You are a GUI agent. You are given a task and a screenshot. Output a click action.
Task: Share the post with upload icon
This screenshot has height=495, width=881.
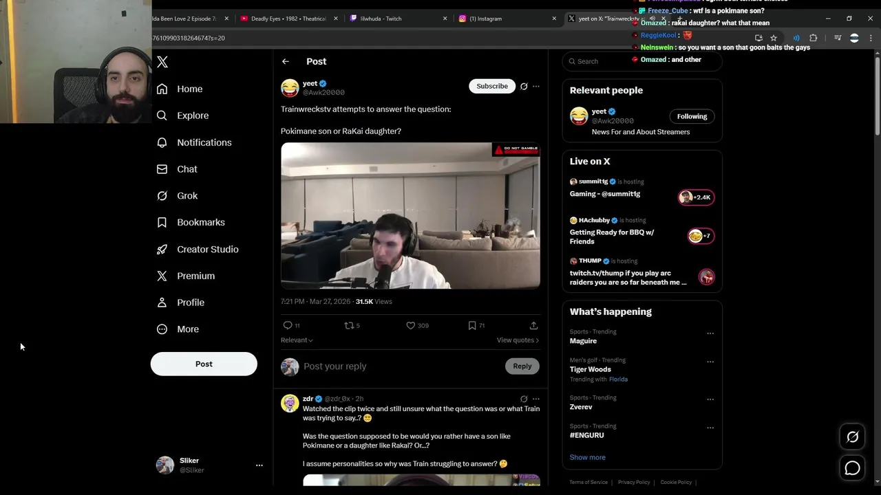pos(533,325)
